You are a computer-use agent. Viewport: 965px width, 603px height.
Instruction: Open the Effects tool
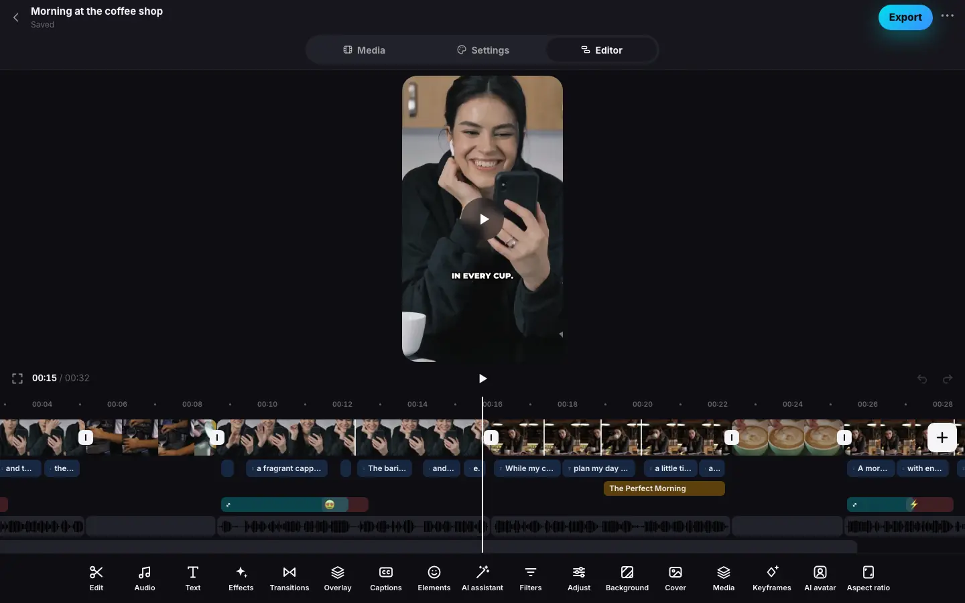click(x=241, y=578)
